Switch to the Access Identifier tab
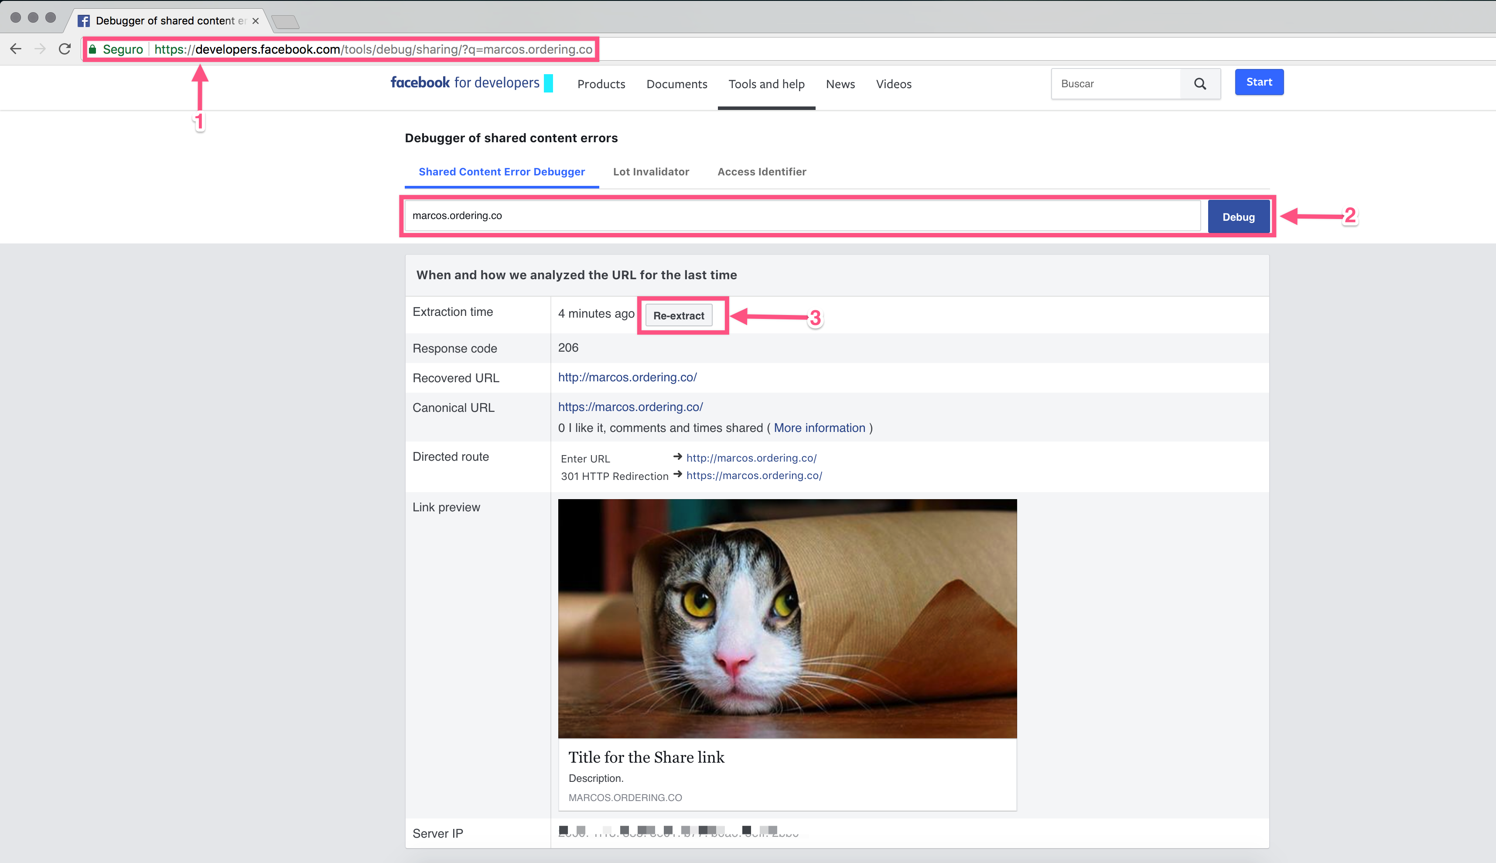The width and height of the screenshot is (1496, 863). (x=762, y=172)
